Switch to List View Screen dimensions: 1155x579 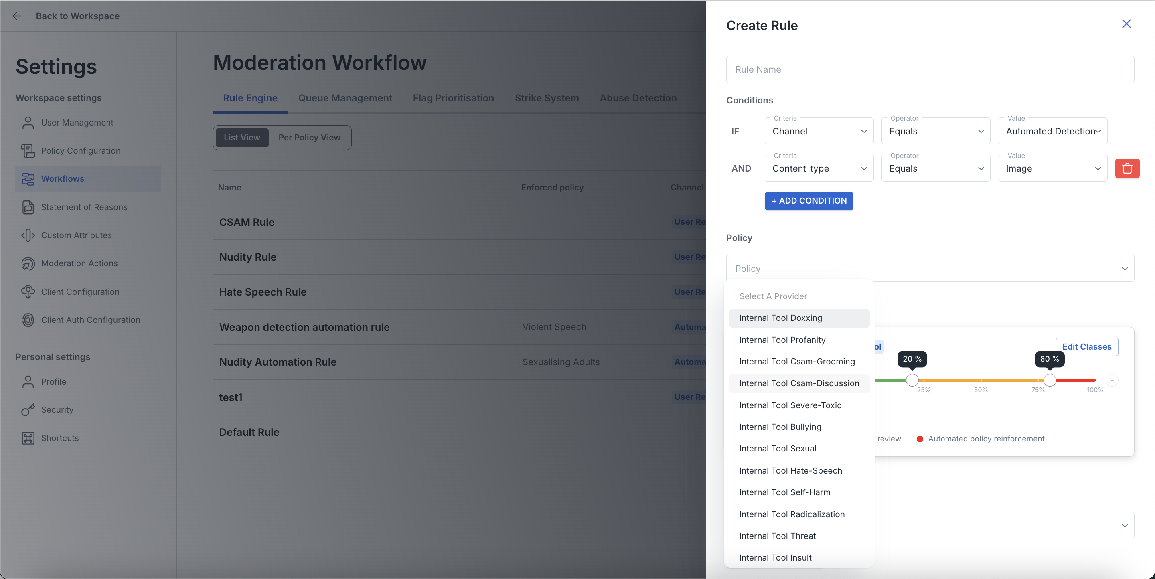coord(242,138)
